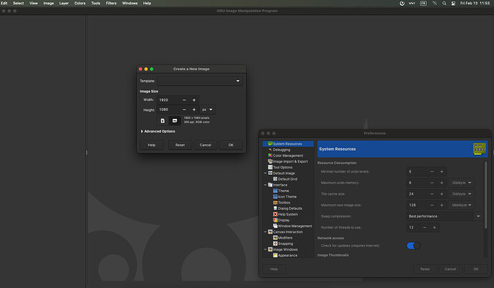494x288 pixels.
Task: Increase the Width value with plus
Action: [x=194, y=100]
